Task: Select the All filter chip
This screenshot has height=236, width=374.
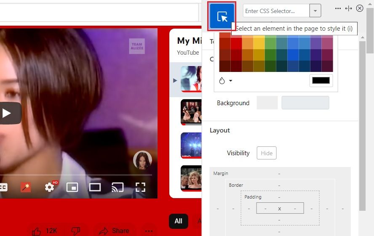Action: pyautogui.click(x=179, y=221)
